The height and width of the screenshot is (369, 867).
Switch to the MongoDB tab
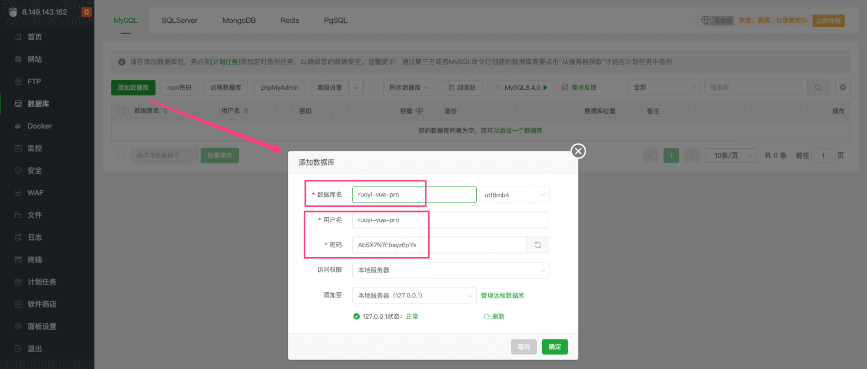pyautogui.click(x=239, y=20)
